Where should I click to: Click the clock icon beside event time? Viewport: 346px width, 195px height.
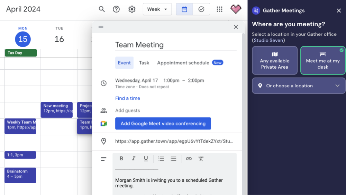(104, 83)
